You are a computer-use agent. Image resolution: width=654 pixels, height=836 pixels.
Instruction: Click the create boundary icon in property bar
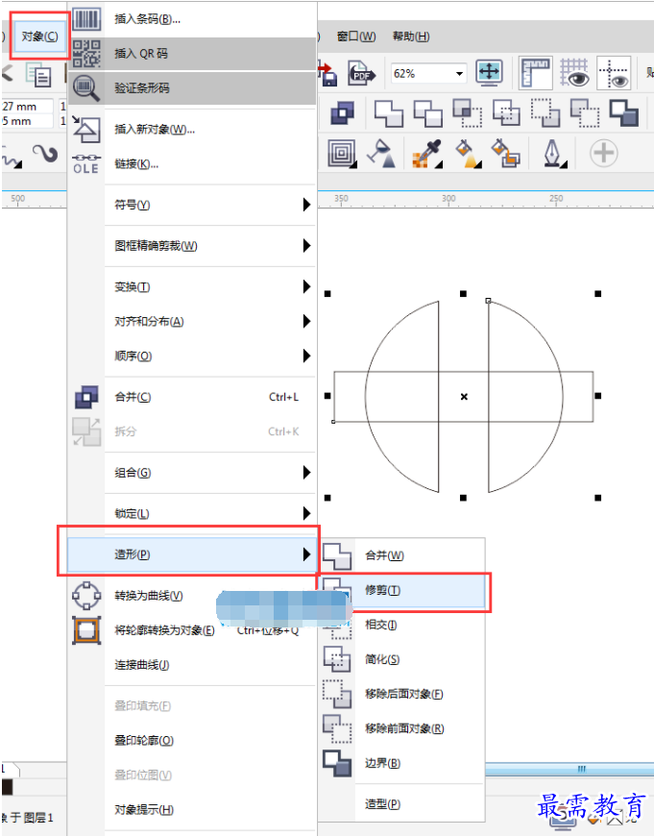623,113
